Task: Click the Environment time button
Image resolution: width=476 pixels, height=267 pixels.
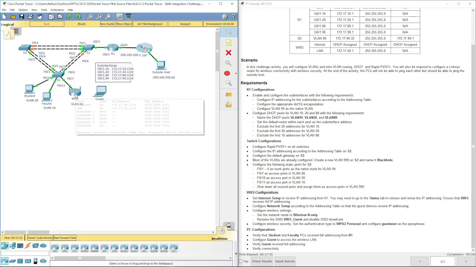Action: point(220,24)
